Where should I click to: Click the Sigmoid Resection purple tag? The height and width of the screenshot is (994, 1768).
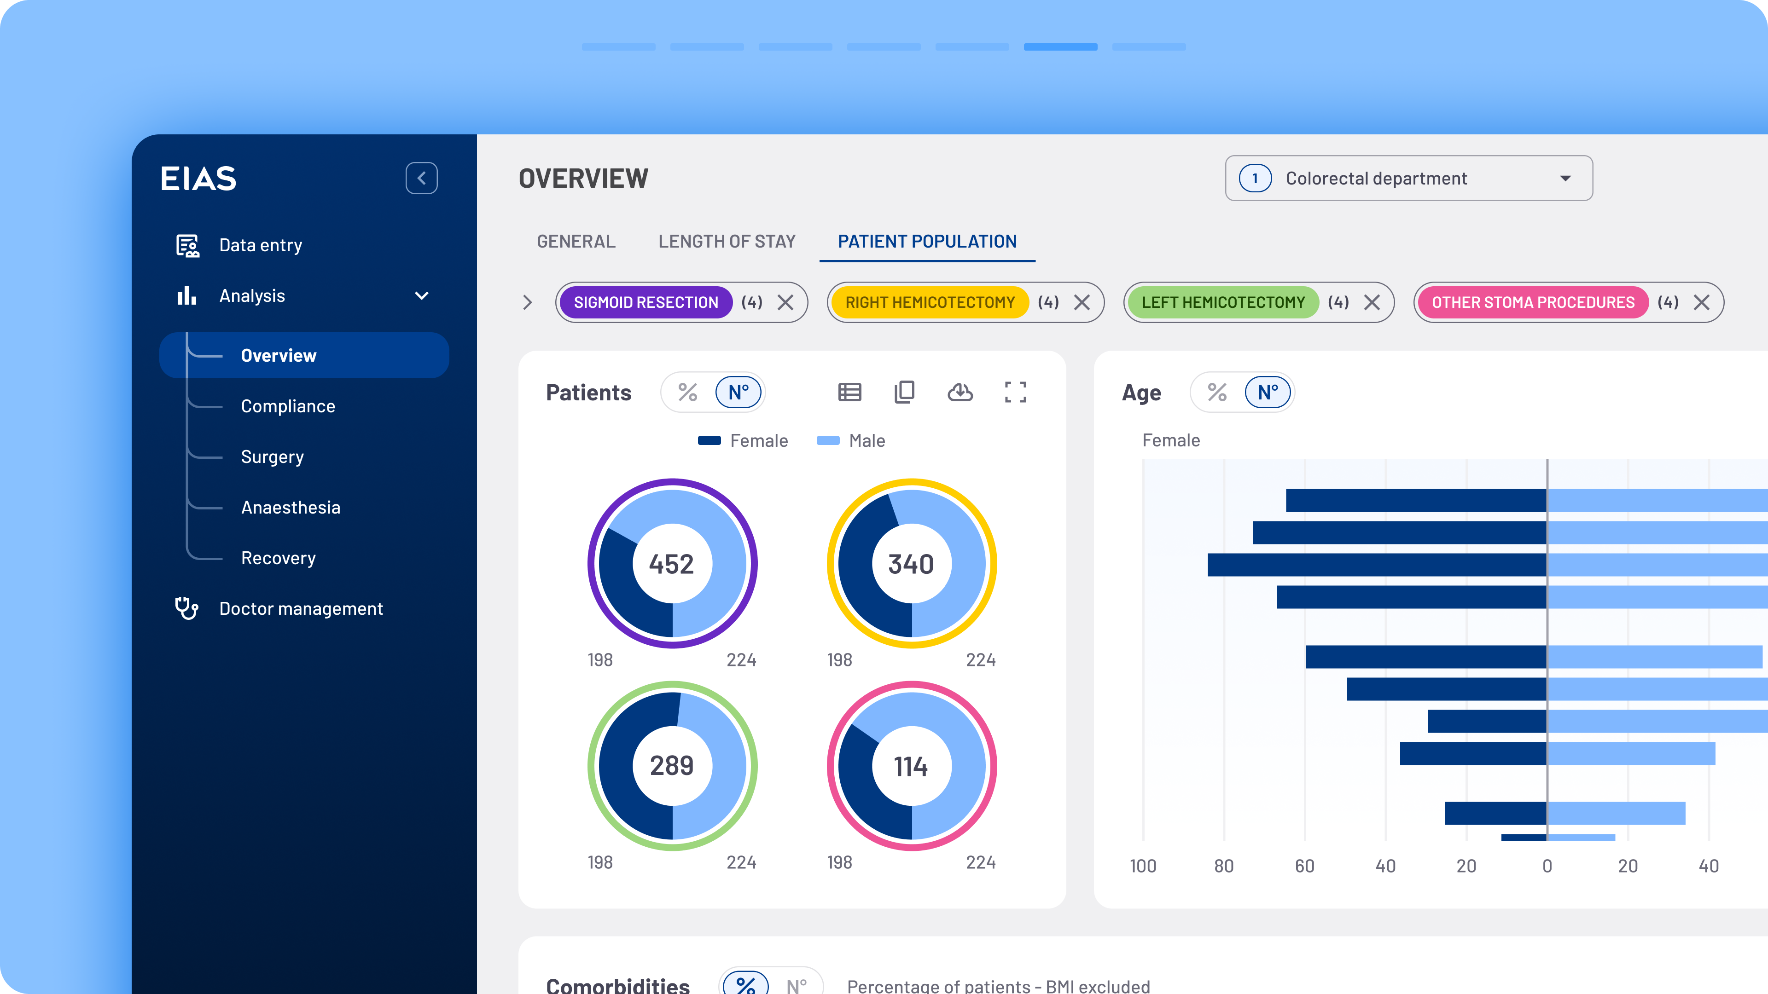click(646, 302)
